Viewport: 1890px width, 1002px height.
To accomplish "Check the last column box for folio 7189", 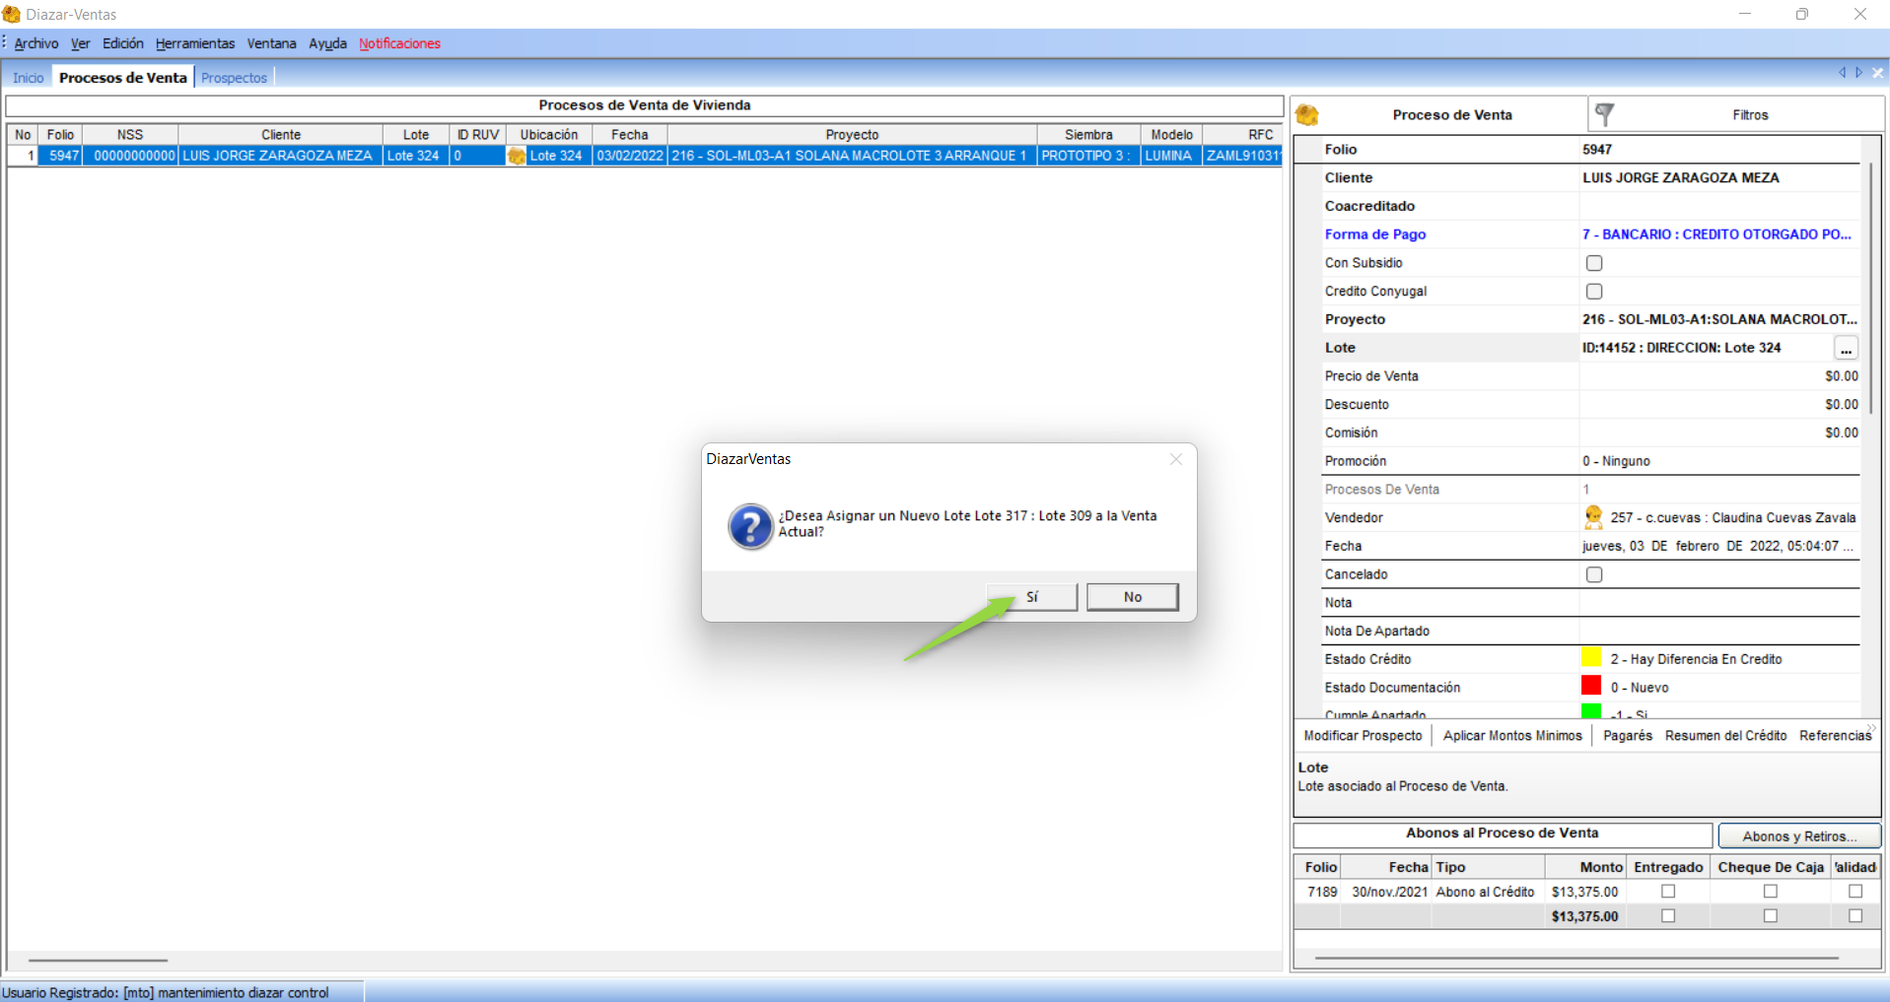I will click(x=1855, y=892).
